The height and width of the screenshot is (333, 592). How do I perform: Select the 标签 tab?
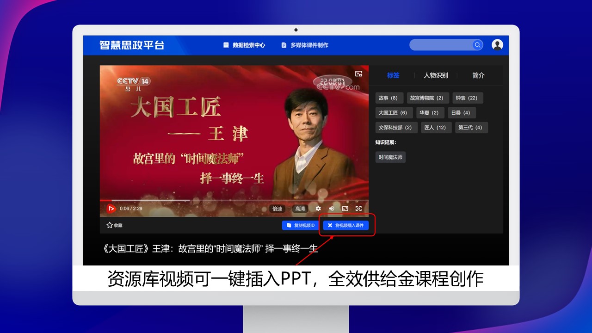point(393,75)
